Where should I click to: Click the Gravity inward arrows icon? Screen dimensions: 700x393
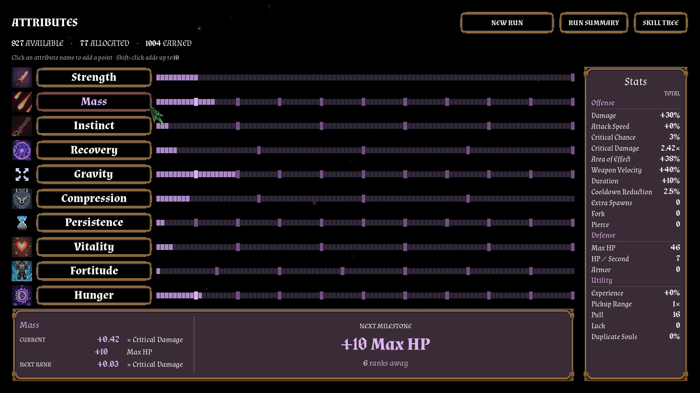pos(22,174)
